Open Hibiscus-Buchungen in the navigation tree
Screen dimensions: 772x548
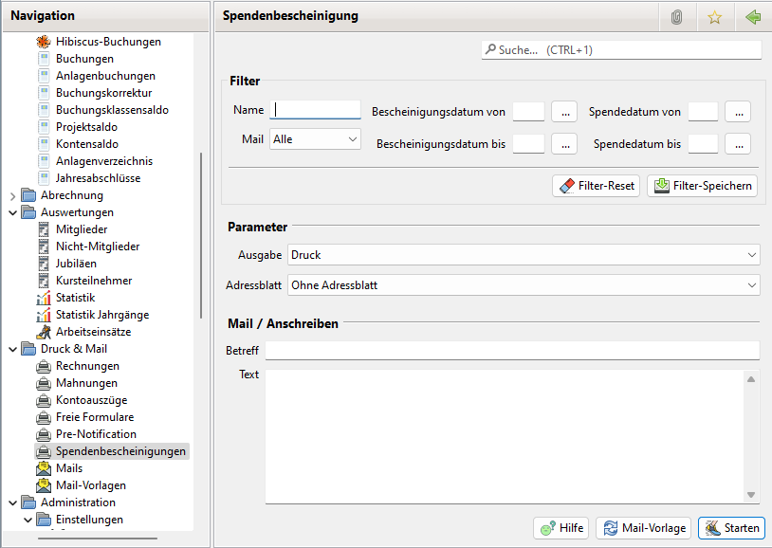coord(107,42)
